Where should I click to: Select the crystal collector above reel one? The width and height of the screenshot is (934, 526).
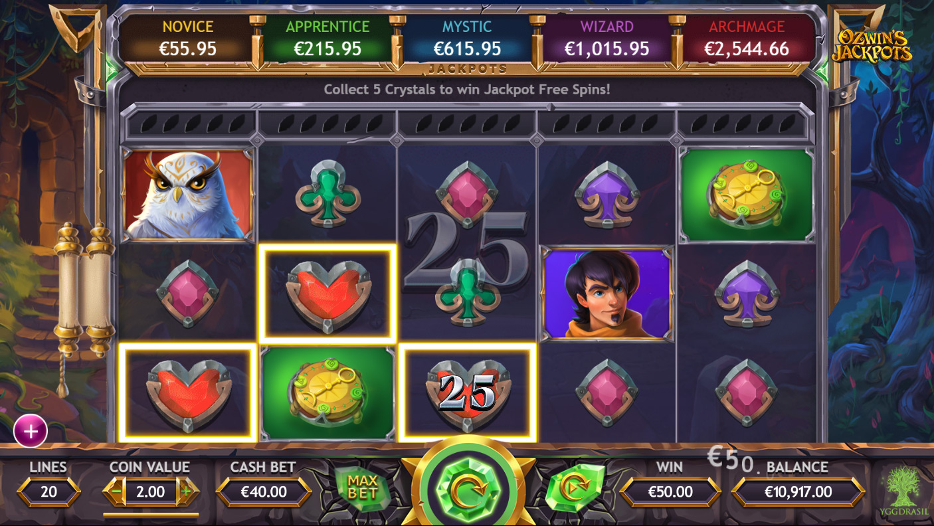[189, 124]
